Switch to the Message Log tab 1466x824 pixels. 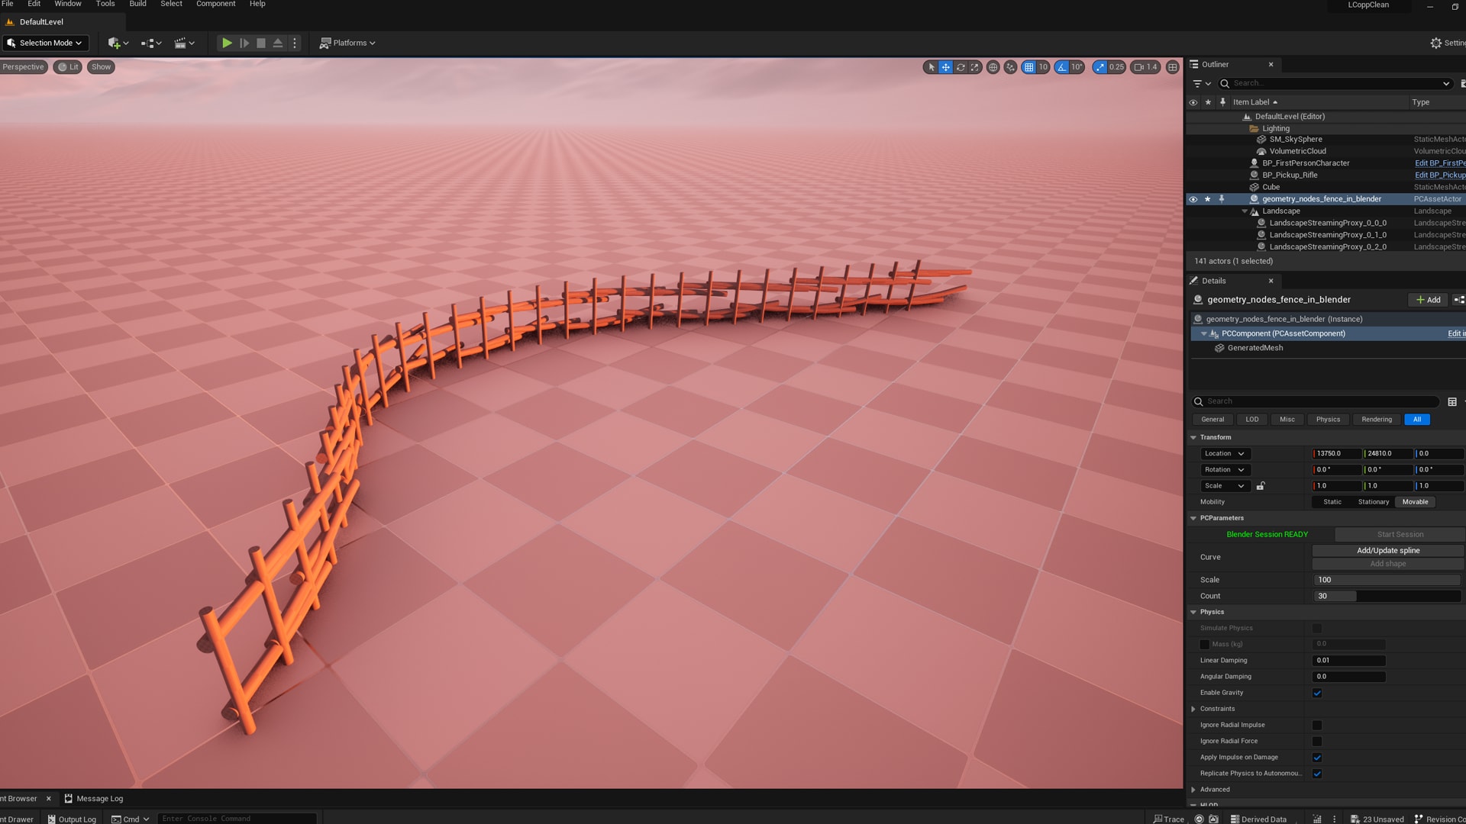(x=99, y=798)
